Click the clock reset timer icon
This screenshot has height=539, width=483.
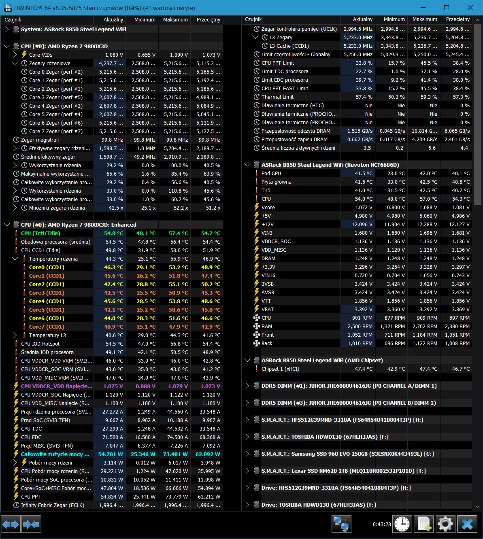pyautogui.click(x=402, y=524)
